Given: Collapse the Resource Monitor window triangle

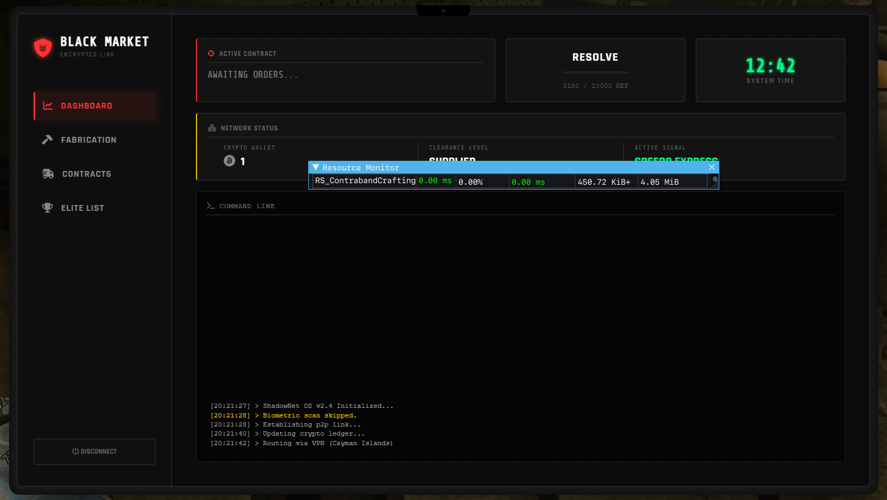Looking at the screenshot, I should (316, 167).
